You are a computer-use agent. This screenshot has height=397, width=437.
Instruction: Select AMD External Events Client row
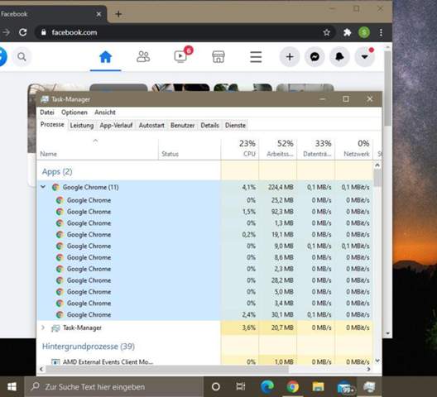tap(205, 361)
